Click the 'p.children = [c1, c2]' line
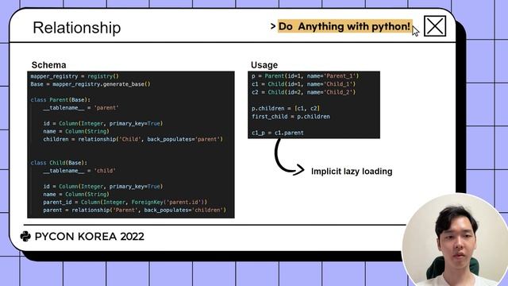Image resolution: width=508 pixels, height=286 pixels. coord(286,108)
